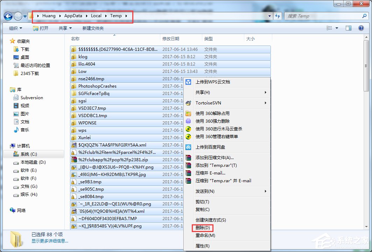Click the Help question mark icon

click(x=361, y=28)
